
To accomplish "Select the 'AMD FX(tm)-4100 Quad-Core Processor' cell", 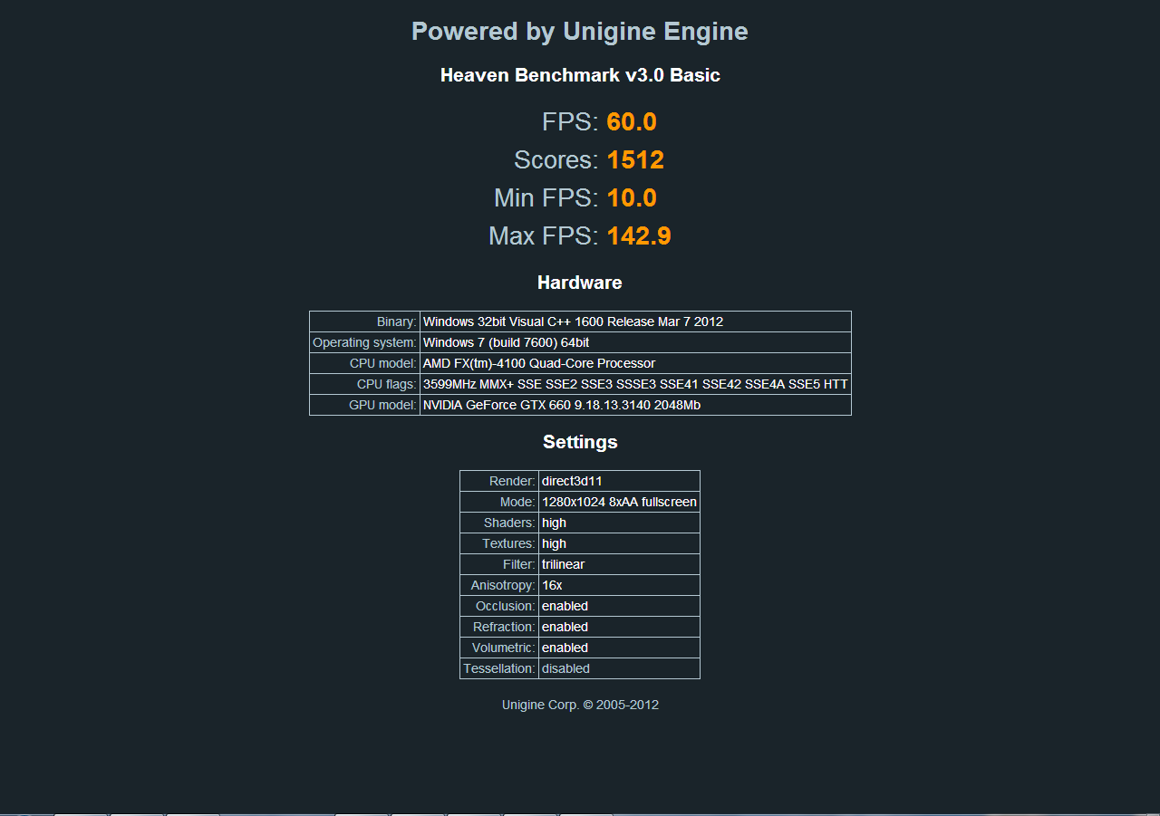I will coord(635,363).
